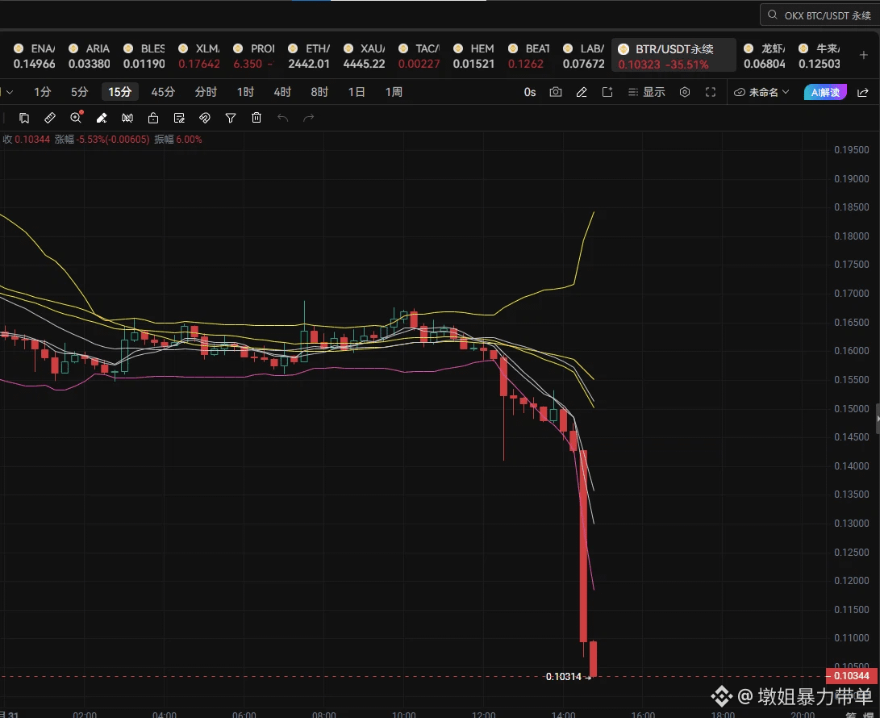Open the XLM symbol tab
Image resolution: width=880 pixels, height=718 pixels.
199,56
